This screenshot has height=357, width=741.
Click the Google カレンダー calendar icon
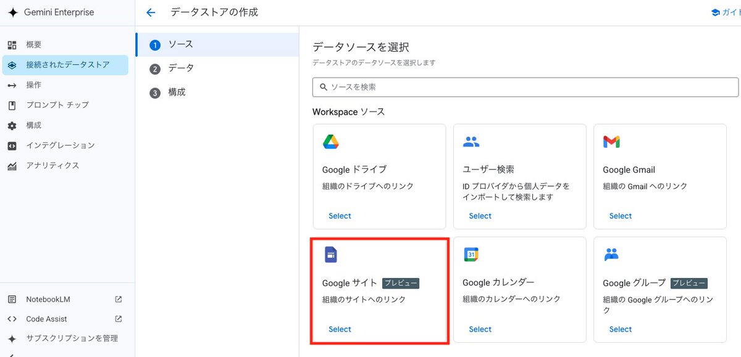471,254
